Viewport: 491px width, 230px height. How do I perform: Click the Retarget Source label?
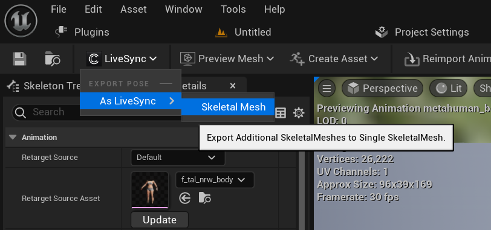tap(50, 158)
